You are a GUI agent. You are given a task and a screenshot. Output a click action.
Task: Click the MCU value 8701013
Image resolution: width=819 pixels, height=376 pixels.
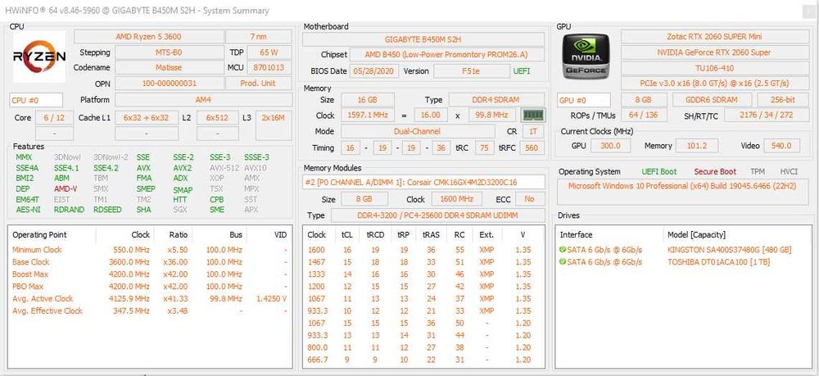click(269, 67)
